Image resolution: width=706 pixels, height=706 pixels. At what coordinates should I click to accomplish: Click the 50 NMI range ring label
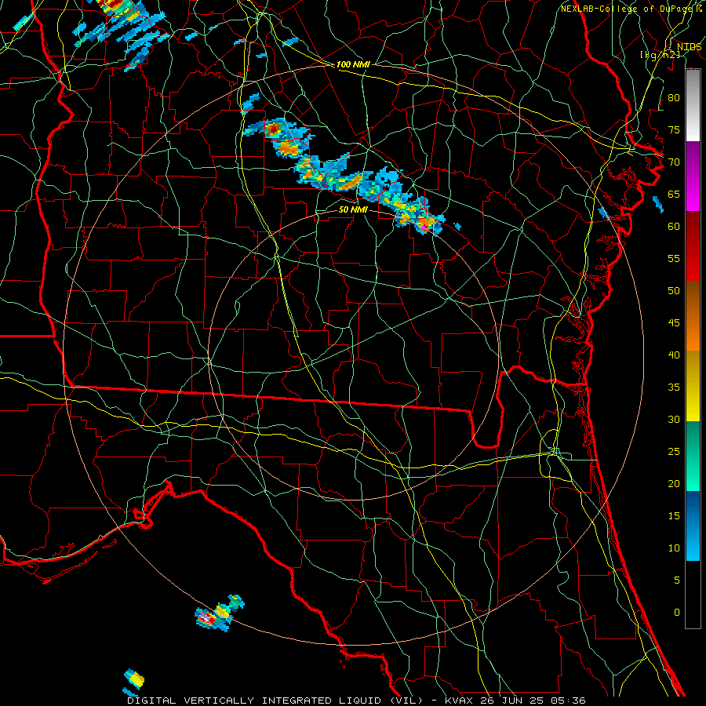coord(353,209)
